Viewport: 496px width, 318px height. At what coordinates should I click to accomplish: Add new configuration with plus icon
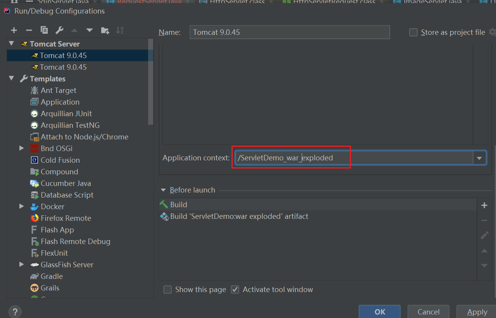(x=14, y=30)
